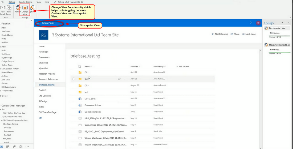
Task: Open Site Contents in SharePoint navigation
Action: 45,96
